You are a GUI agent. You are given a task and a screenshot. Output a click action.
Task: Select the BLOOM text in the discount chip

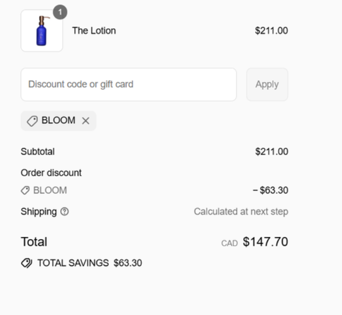(58, 121)
